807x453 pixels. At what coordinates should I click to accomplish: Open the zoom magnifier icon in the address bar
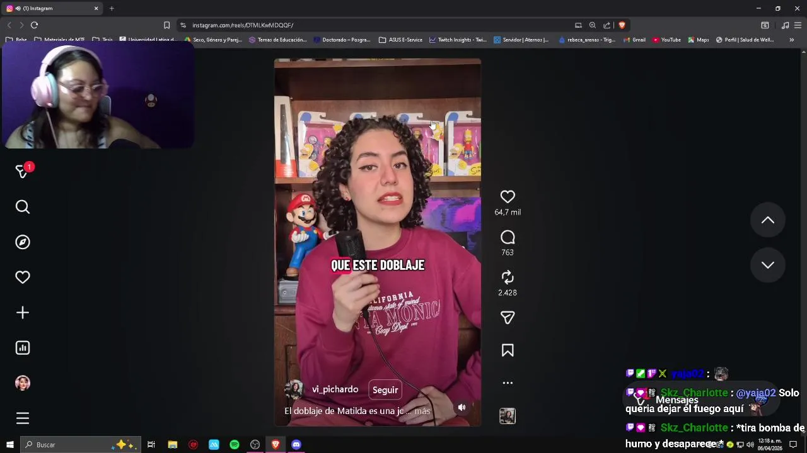click(592, 25)
